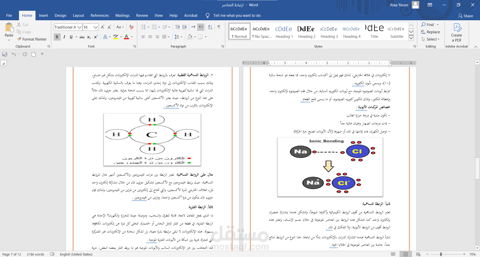
Task: Switch to the Review tab
Action: coord(142,16)
